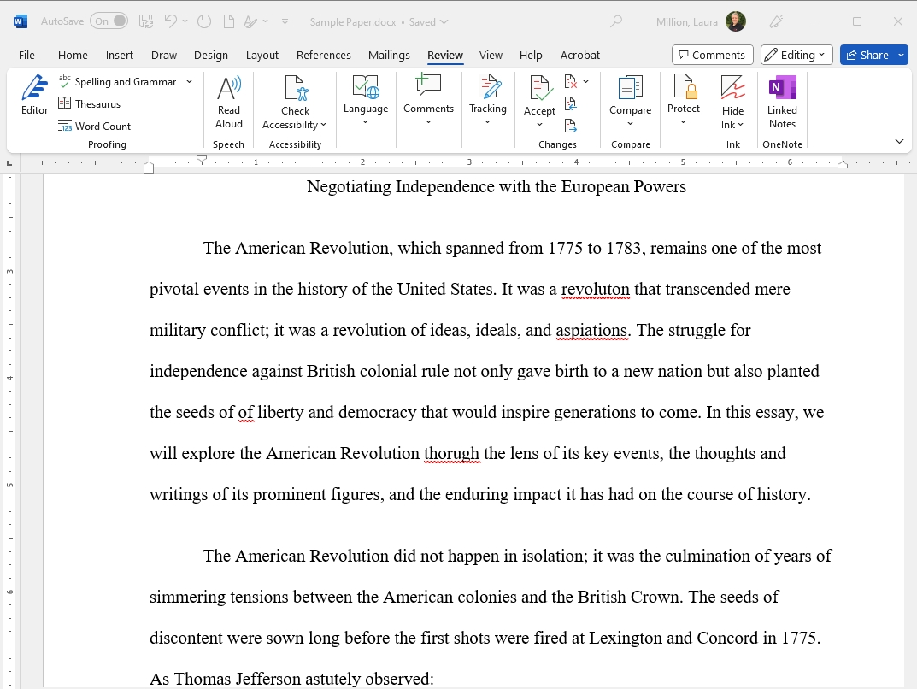Switch to the References tab
The height and width of the screenshot is (689, 917).
pyautogui.click(x=323, y=55)
